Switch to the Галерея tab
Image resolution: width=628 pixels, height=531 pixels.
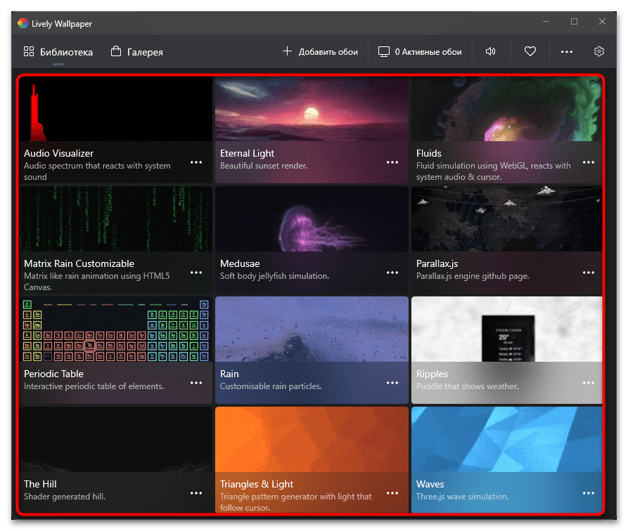[137, 52]
